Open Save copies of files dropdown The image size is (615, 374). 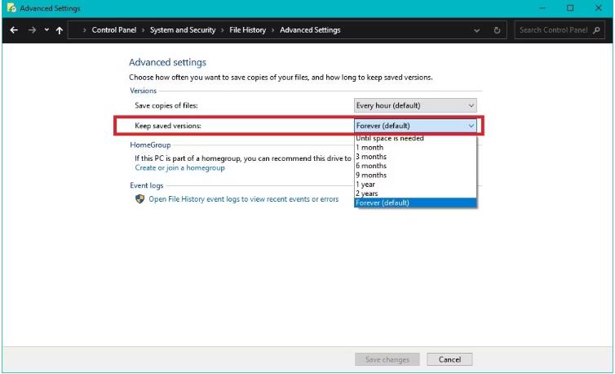(x=415, y=105)
